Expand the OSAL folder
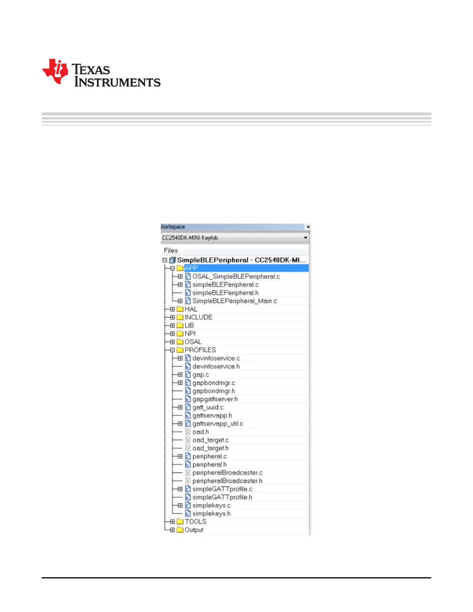The height and width of the screenshot is (612, 473). tap(172, 342)
